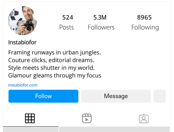
Task: Open the Following list label
Action: click(x=145, y=27)
